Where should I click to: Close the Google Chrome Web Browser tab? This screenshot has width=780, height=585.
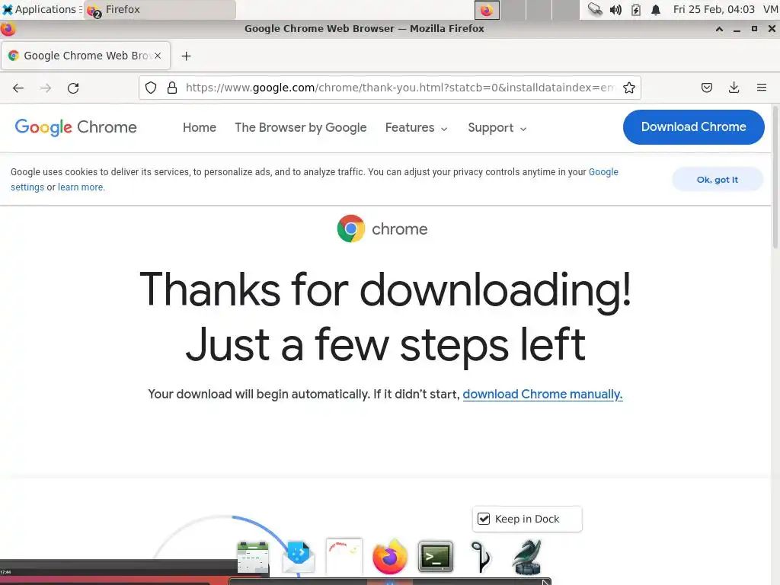pyautogui.click(x=158, y=56)
